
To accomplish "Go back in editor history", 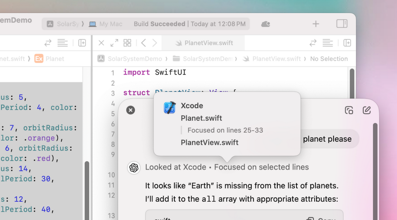I will tap(144, 43).
